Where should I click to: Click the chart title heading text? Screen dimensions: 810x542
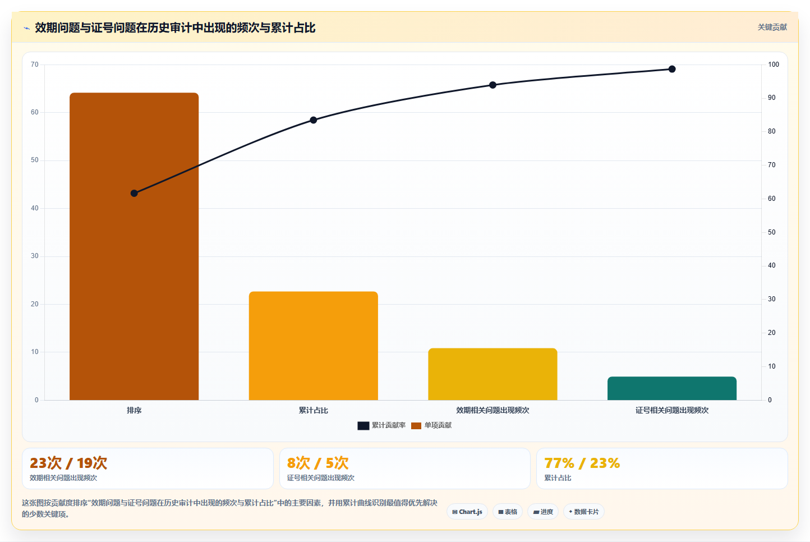pyautogui.click(x=175, y=27)
